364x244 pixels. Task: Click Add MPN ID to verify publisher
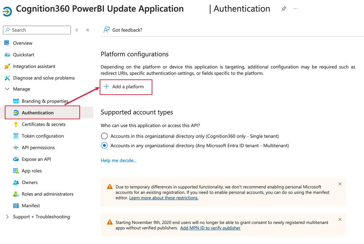(x=210, y=228)
